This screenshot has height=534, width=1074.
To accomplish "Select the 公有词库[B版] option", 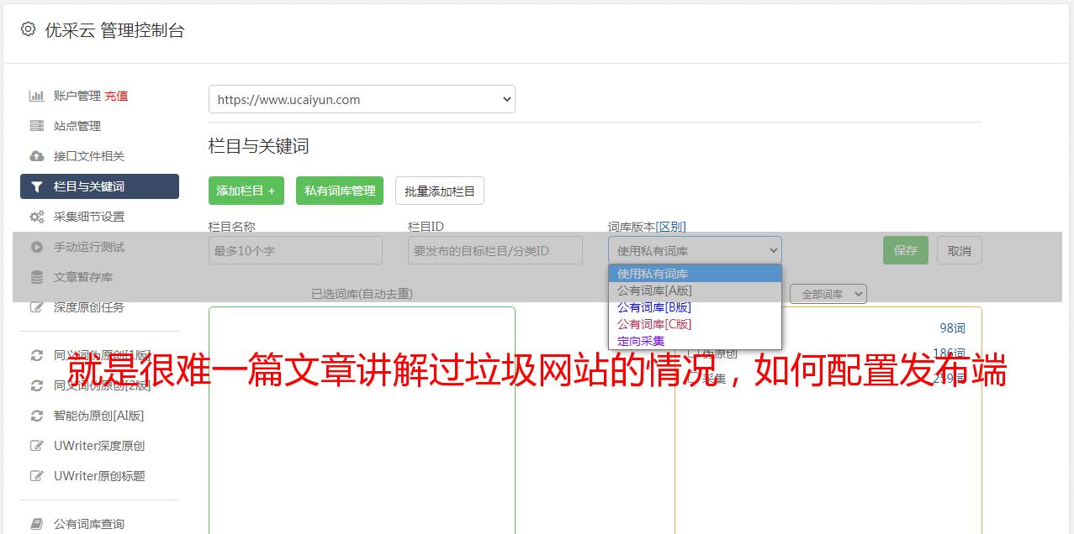I will [x=695, y=307].
